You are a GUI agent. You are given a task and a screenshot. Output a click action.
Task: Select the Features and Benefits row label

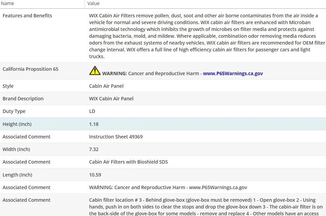tap(27, 16)
